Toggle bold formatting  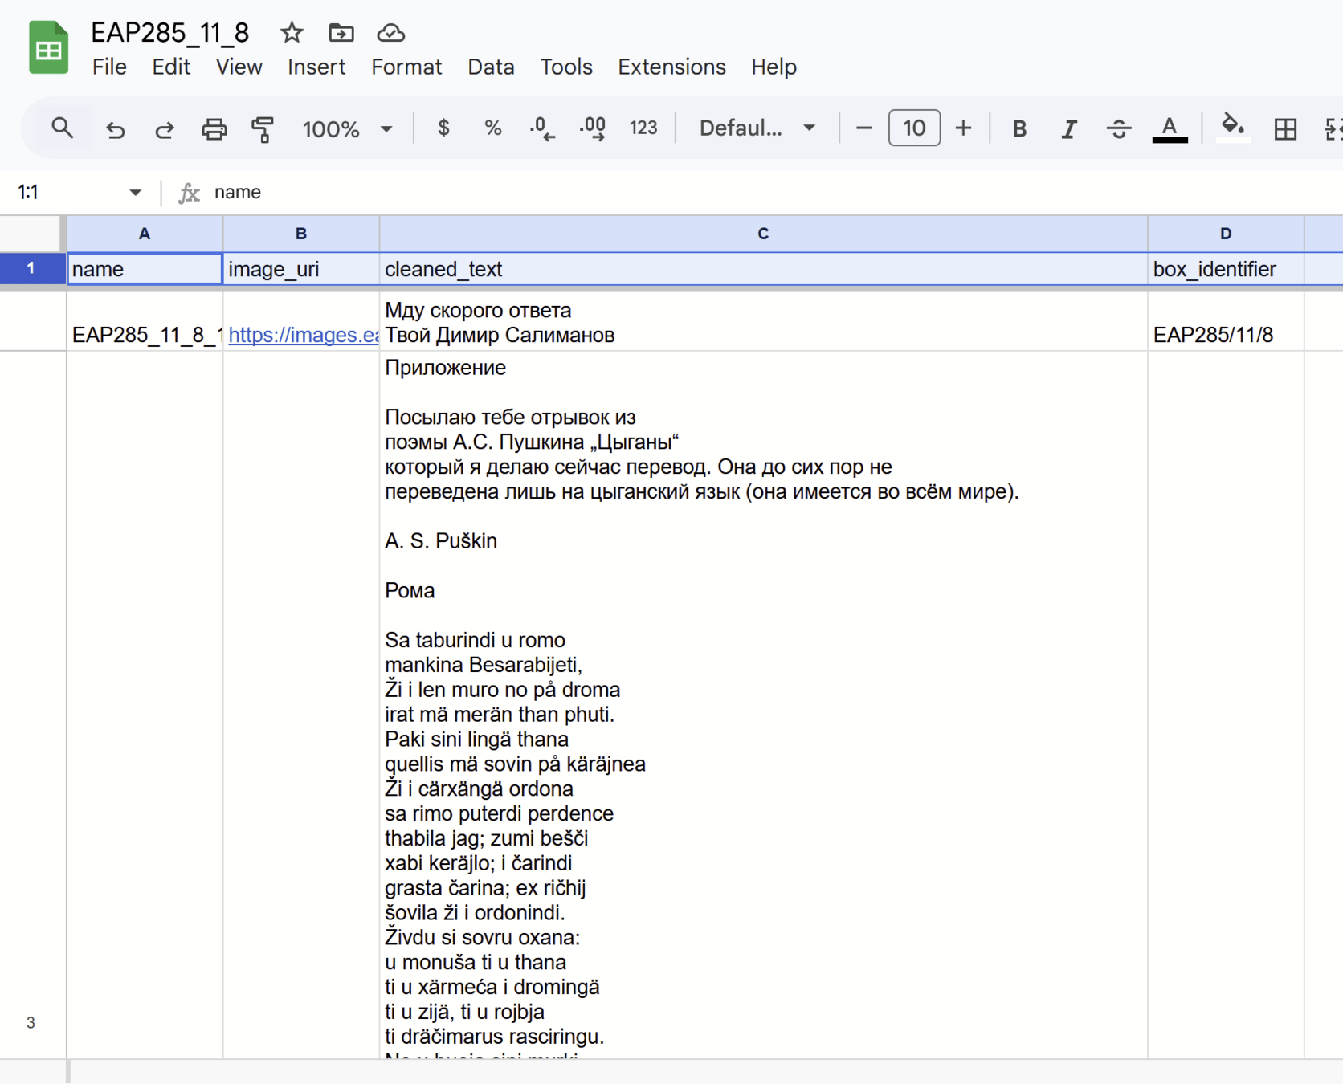1019,128
